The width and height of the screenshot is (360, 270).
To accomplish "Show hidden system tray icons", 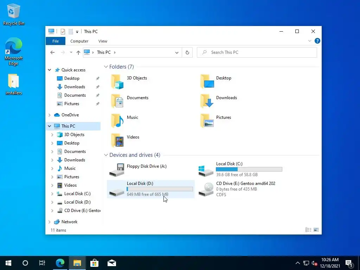I will [x=297, y=263].
